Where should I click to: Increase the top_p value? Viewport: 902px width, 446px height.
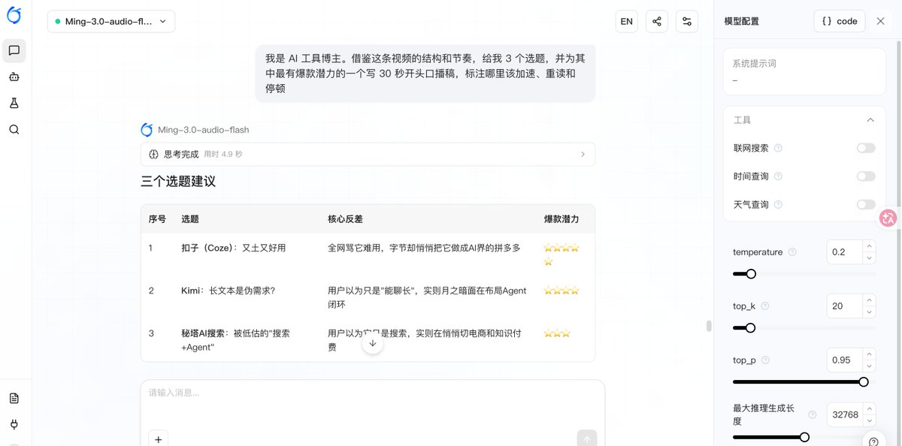click(870, 354)
